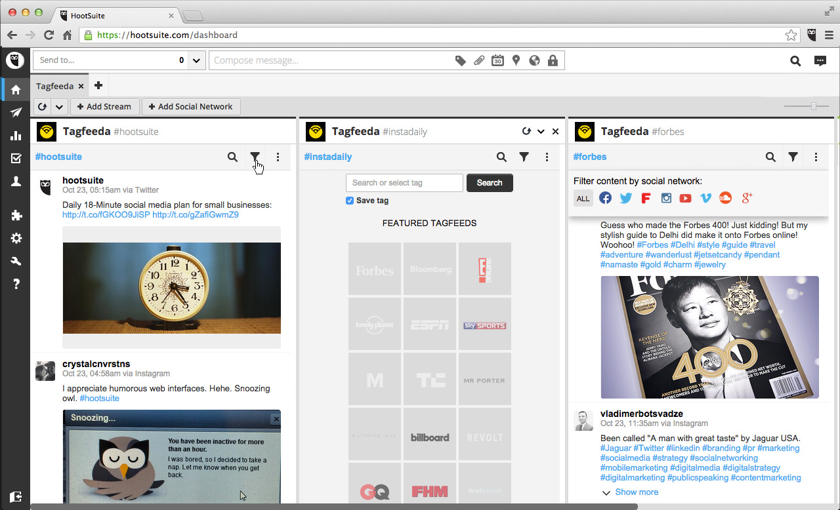The height and width of the screenshot is (510, 840).
Task: Select the HootSuite browser tab
Action: pos(115,14)
